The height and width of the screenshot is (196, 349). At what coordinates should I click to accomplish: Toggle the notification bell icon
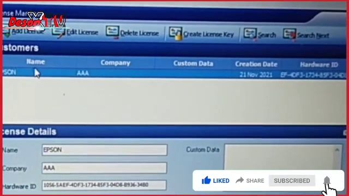[x=327, y=180]
